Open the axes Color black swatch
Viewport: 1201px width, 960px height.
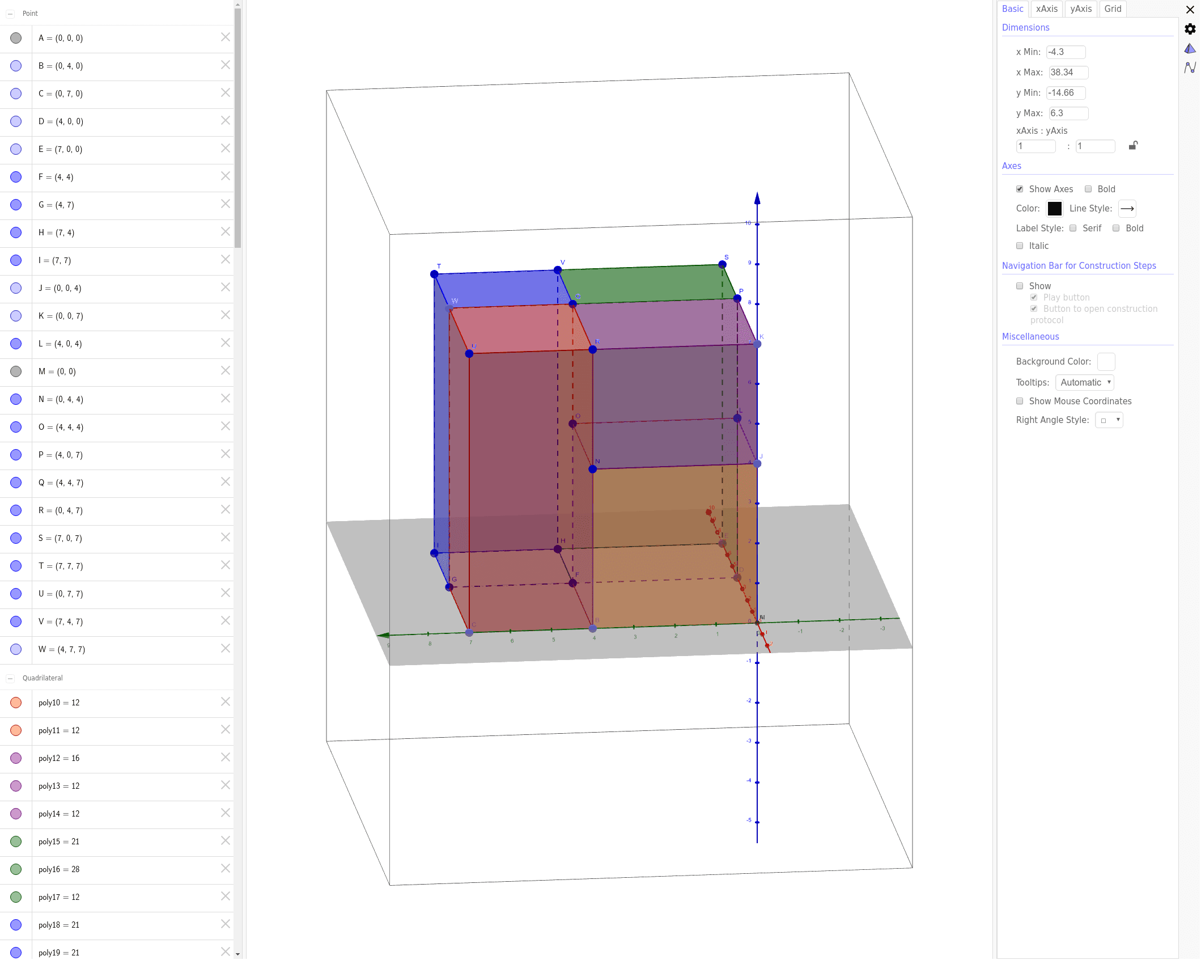click(1054, 209)
